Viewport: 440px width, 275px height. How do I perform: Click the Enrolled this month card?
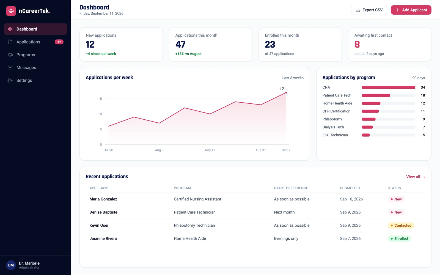pyautogui.click(x=300, y=44)
